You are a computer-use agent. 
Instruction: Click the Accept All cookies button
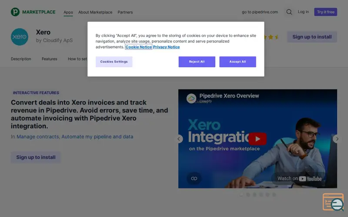(x=238, y=62)
